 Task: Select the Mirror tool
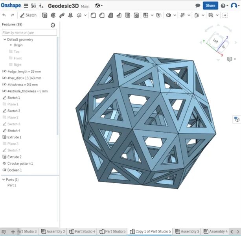pyautogui.click(x=159, y=15)
